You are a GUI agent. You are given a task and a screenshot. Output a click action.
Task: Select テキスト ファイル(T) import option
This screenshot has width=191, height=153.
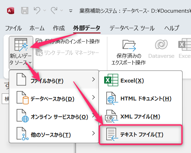click(x=141, y=135)
